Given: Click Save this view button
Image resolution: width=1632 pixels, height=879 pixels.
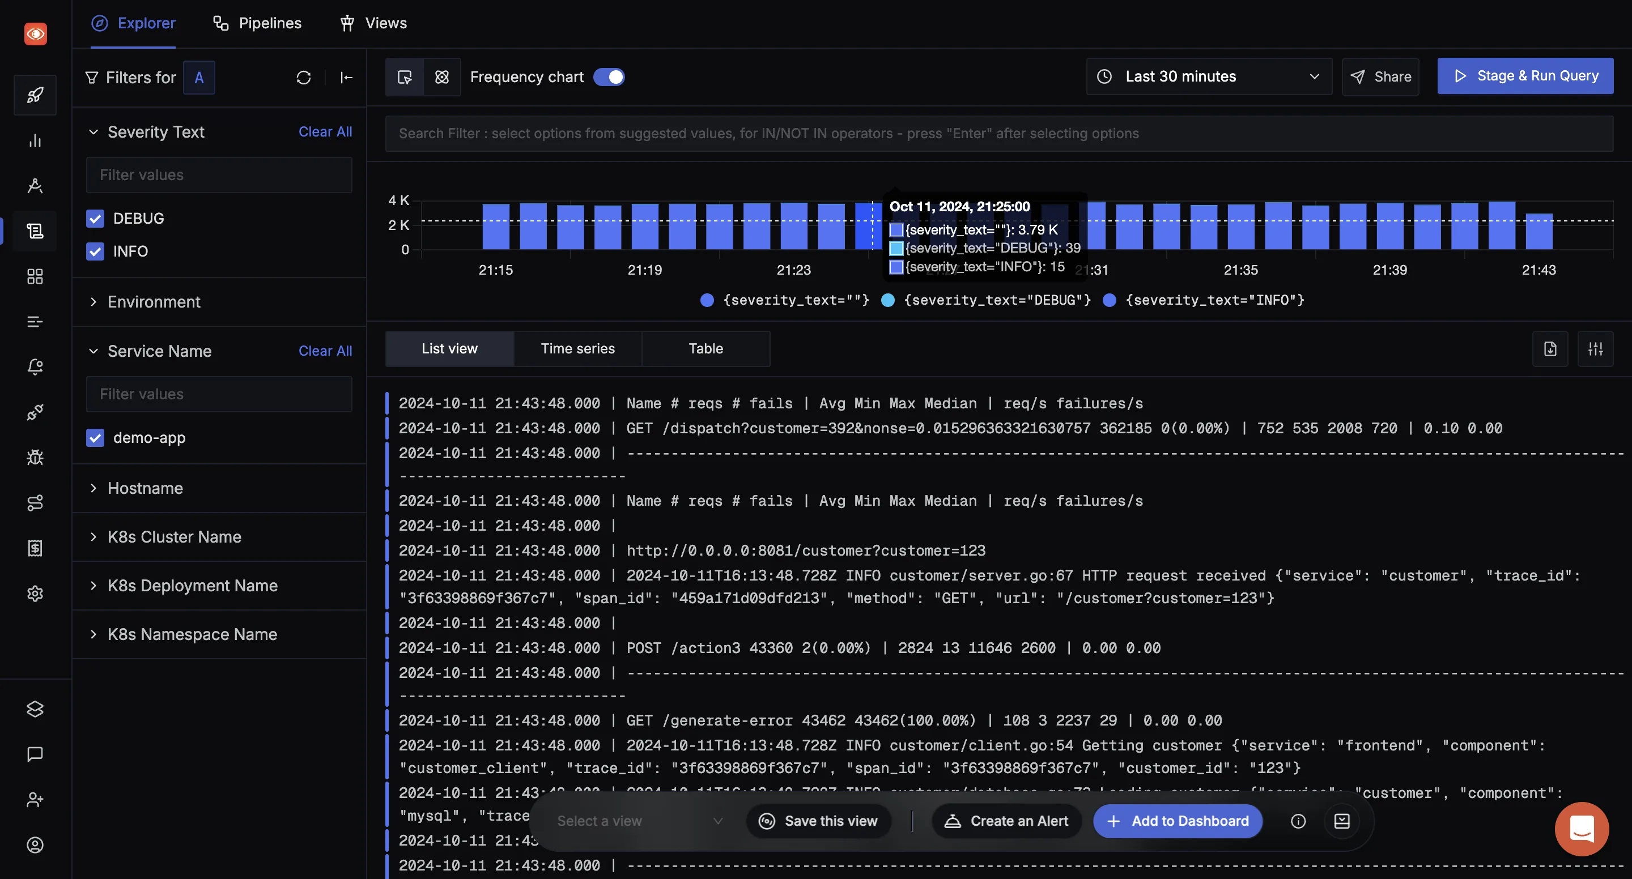Looking at the screenshot, I should tap(818, 821).
